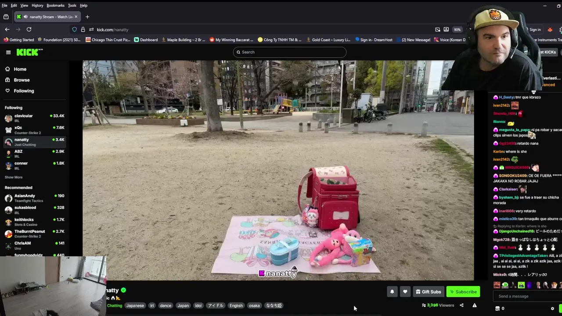Open Following in the sidebar
562x316 pixels.
(x=24, y=91)
